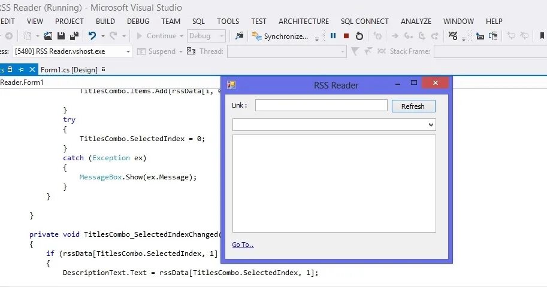Open the SQL CONNECT menu
547x287 pixels.
pyautogui.click(x=364, y=22)
